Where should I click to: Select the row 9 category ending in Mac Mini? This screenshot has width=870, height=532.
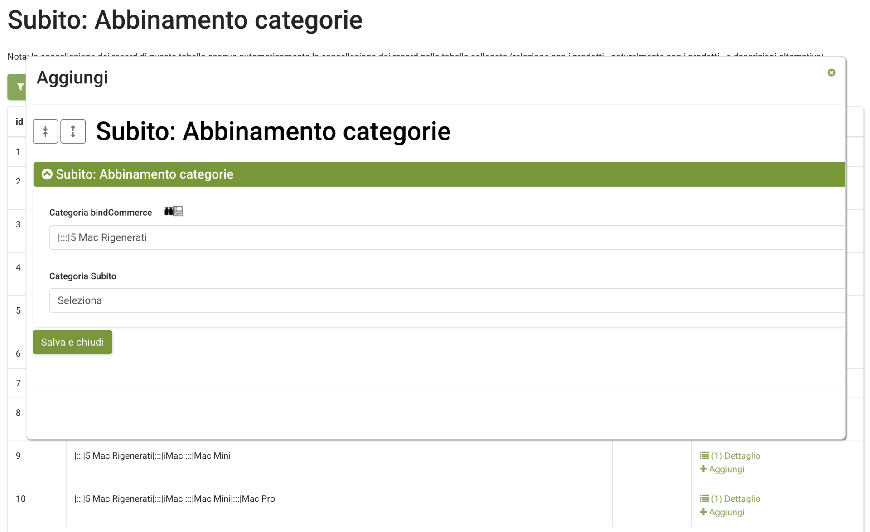point(152,455)
